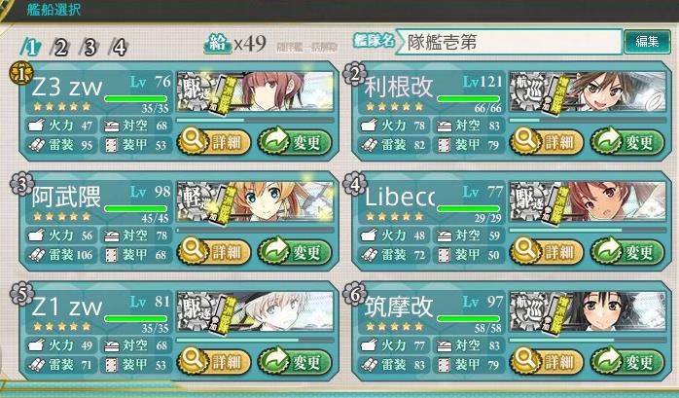
Task: Click the firepower icon on 利根改's stats
Action: [x=370, y=126]
